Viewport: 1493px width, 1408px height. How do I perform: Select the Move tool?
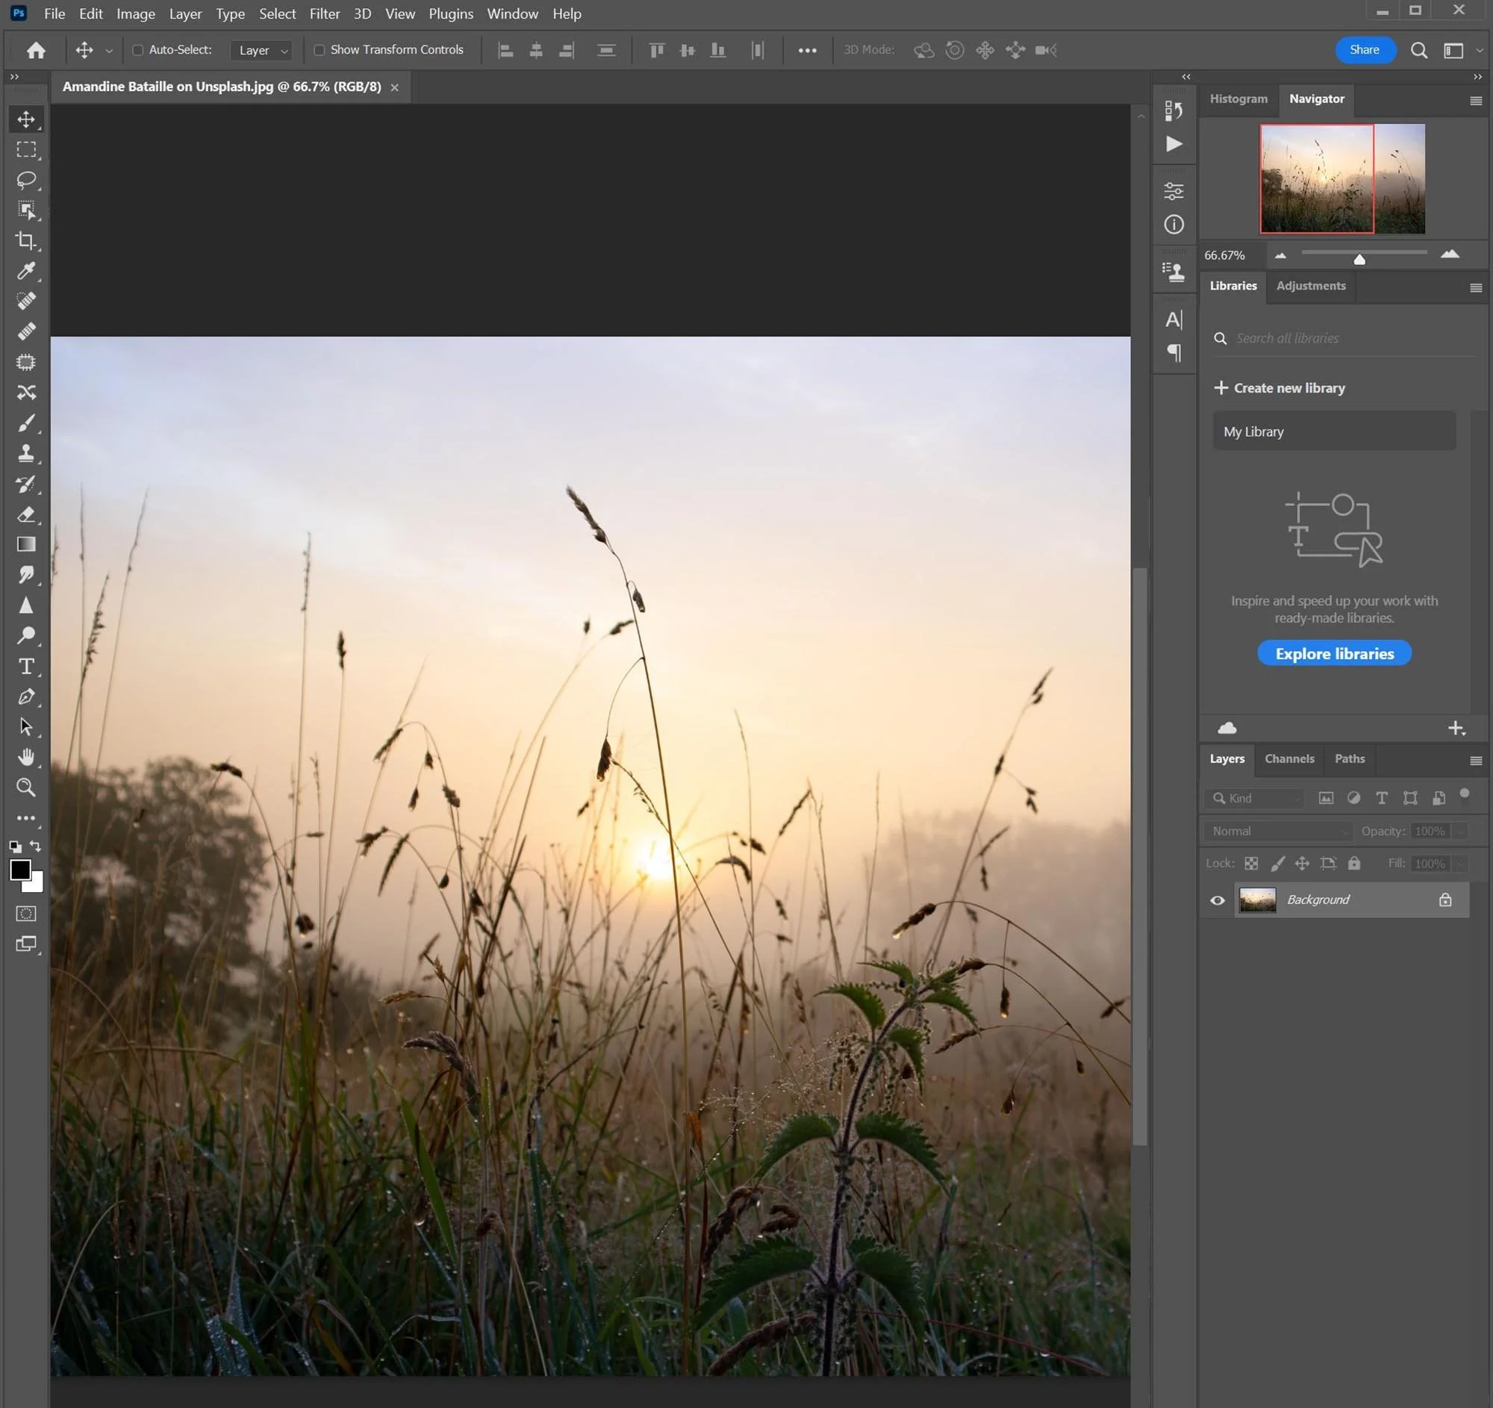pyautogui.click(x=26, y=119)
